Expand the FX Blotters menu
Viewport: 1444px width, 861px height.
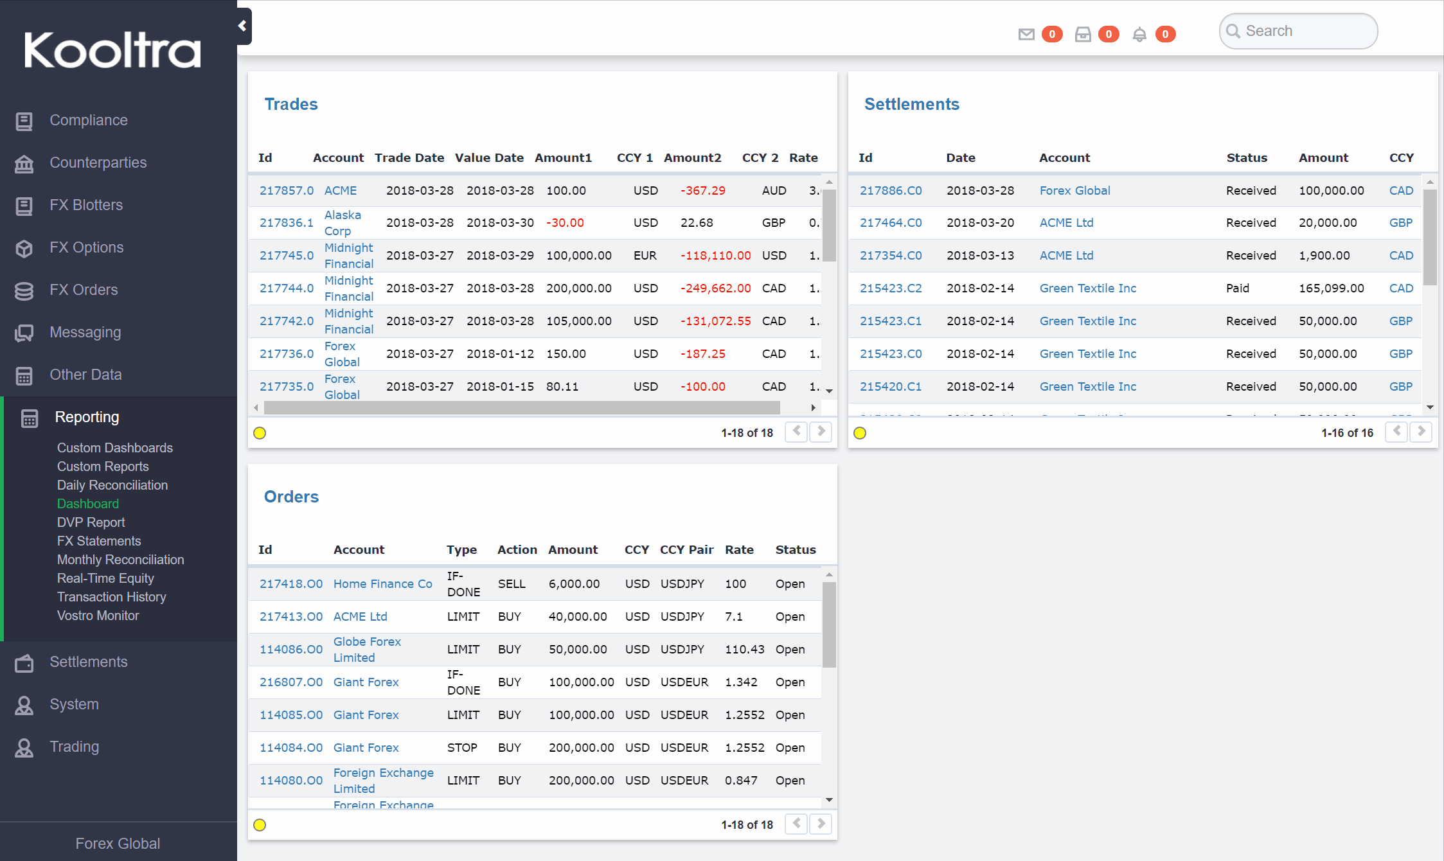click(x=86, y=205)
